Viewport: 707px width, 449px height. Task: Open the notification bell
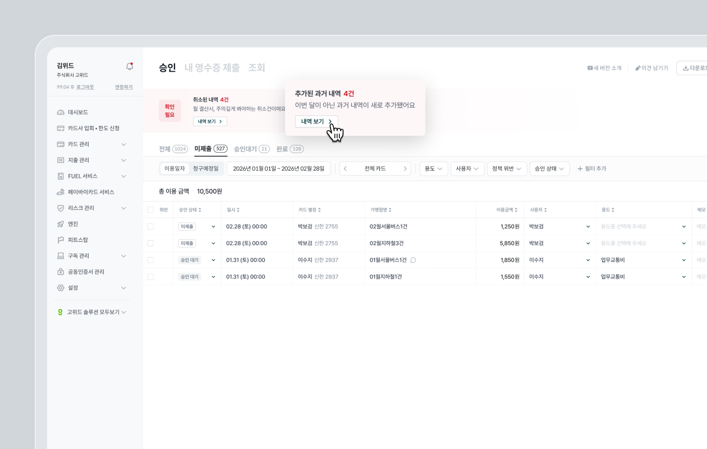pyautogui.click(x=130, y=66)
